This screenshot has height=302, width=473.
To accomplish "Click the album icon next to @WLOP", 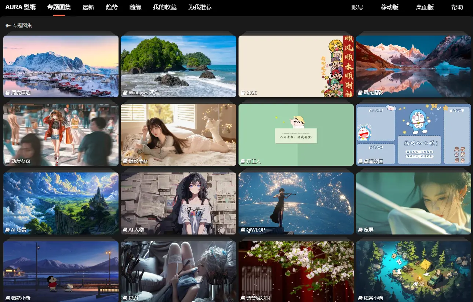I will [x=243, y=230].
